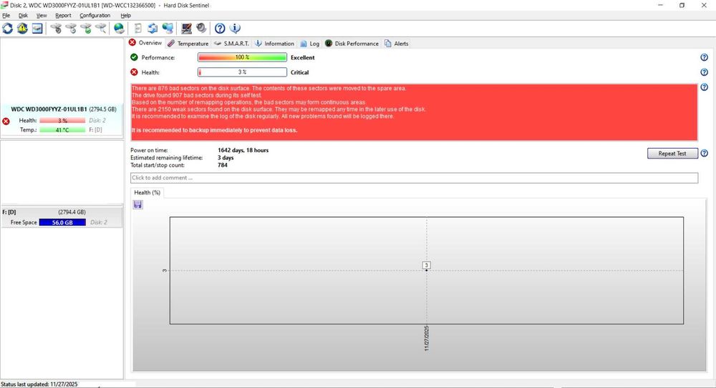Image resolution: width=716 pixels, height=388 pixels.
Task: Click the backup immediately warning line
Action: pyautogui.click(x=214, y=130)
